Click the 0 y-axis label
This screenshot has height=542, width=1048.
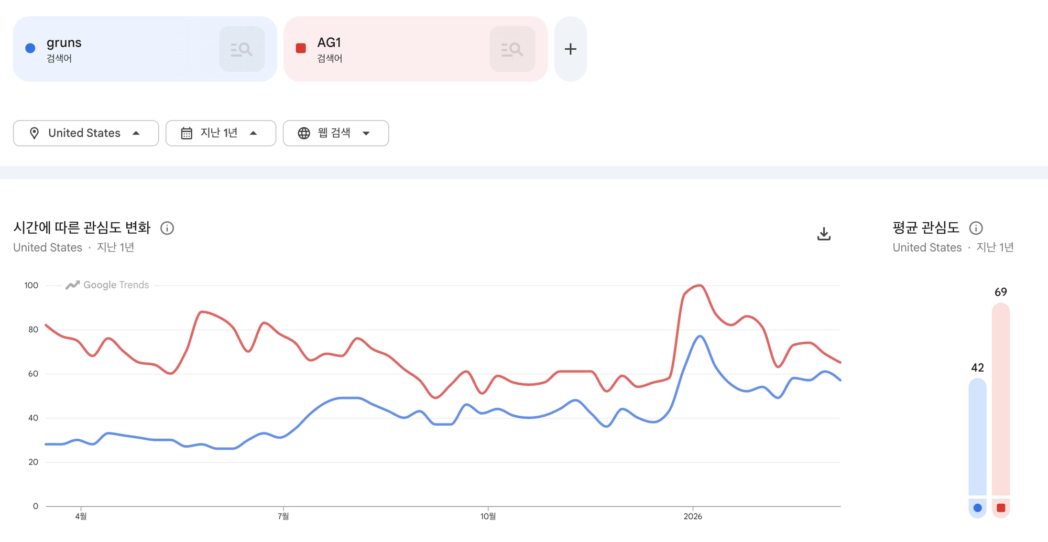pos(36,506)
